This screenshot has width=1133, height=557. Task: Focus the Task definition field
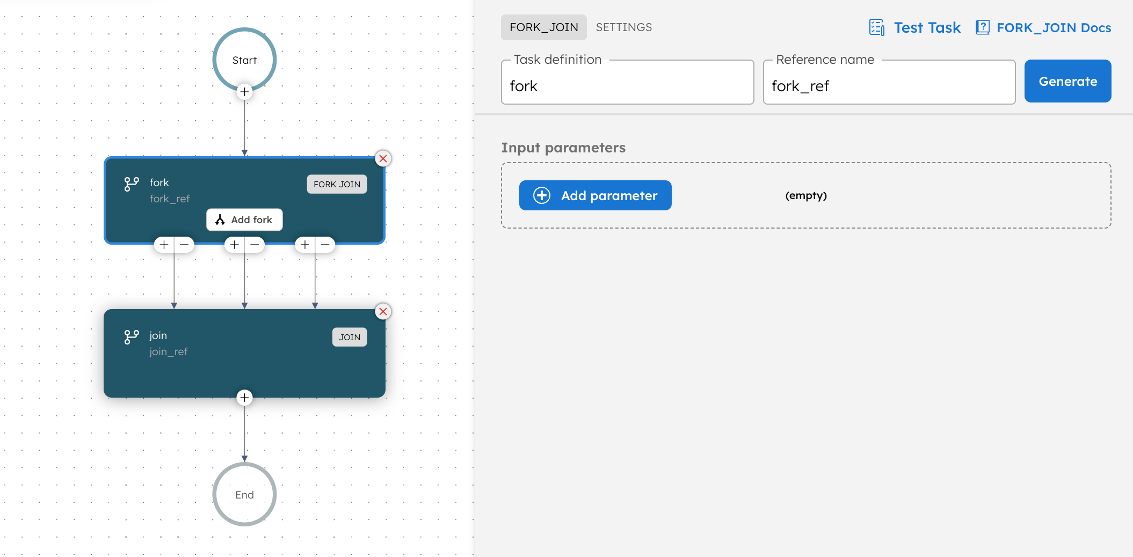click(628, 82)
